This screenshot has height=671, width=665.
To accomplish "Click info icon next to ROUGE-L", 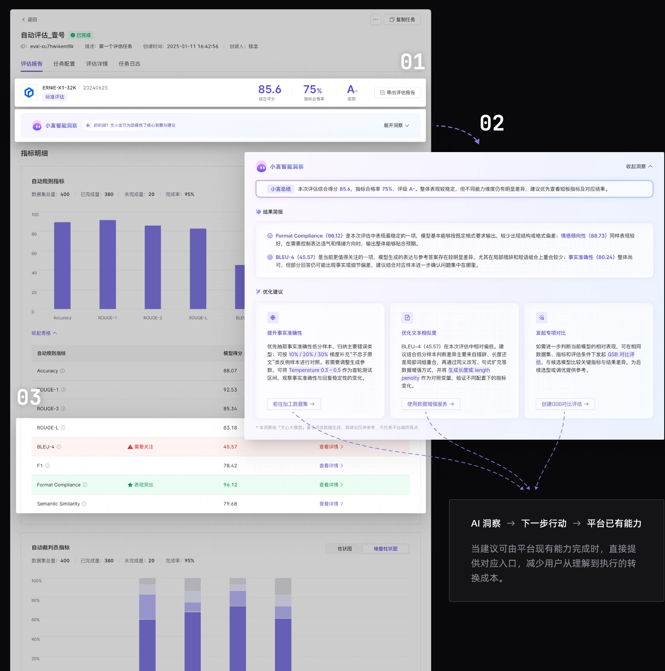I will tap(63, 428).
